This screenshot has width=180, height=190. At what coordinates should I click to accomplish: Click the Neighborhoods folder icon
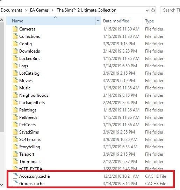tap(15, 95)
